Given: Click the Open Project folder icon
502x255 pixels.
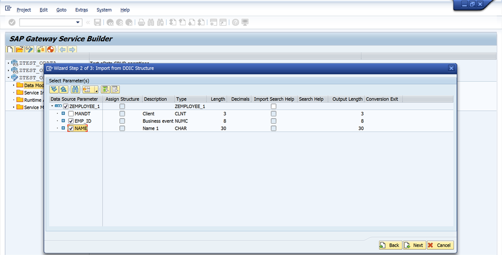Looking at the screenshot, I should 20,49.
